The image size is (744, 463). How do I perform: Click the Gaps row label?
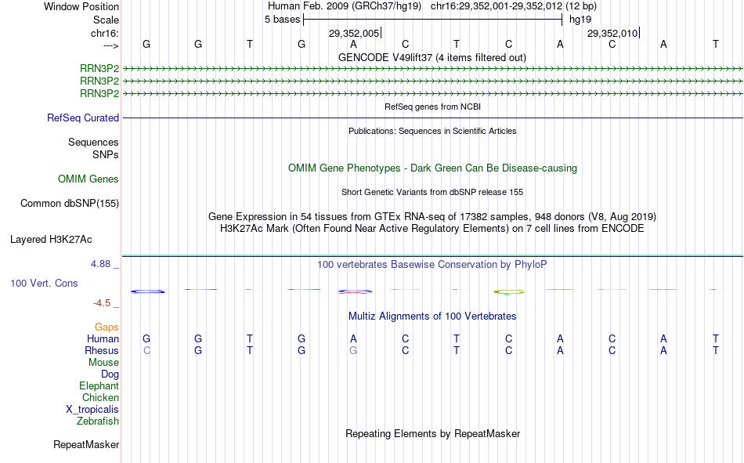(x=107, y=327)
